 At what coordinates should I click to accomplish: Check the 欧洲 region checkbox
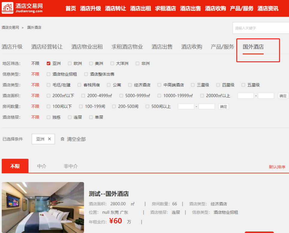click(70, 63)
